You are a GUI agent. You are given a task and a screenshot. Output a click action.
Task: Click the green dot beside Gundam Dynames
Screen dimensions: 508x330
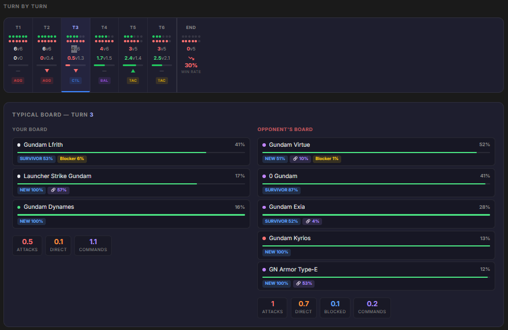(19, 207)
